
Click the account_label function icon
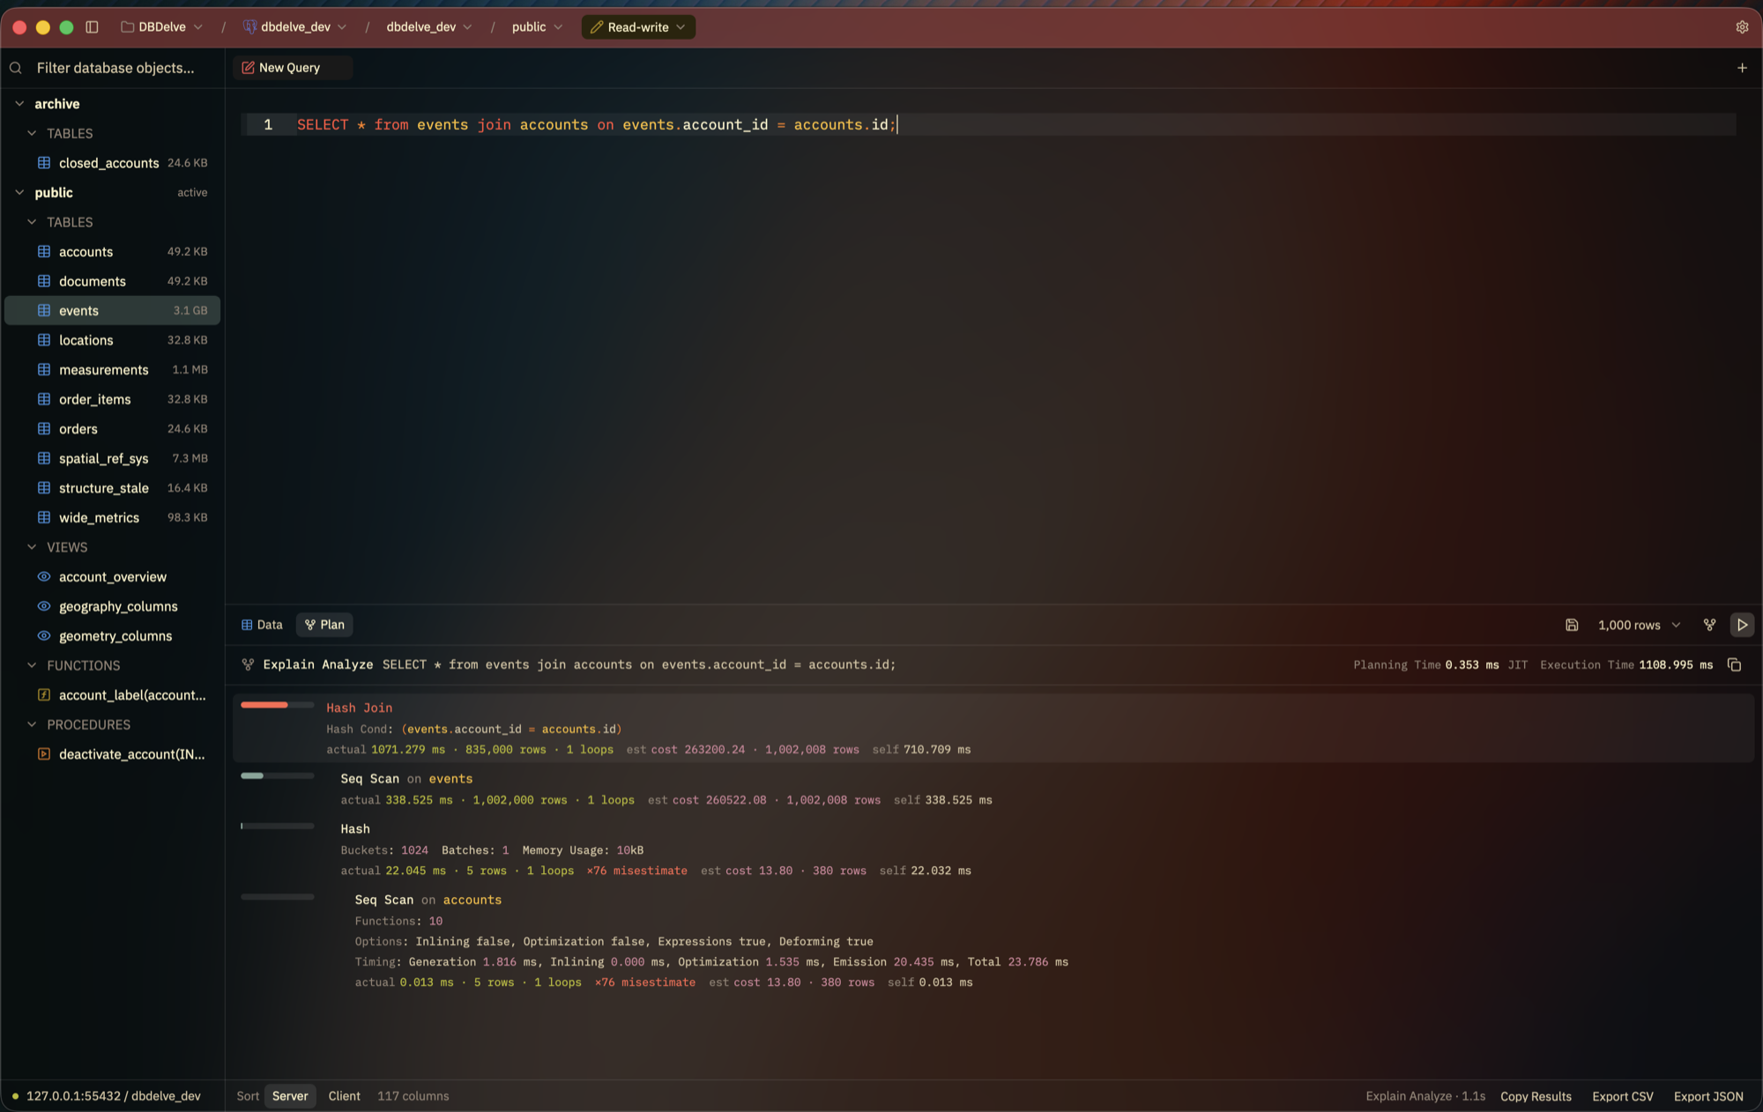tap(44, 694)
